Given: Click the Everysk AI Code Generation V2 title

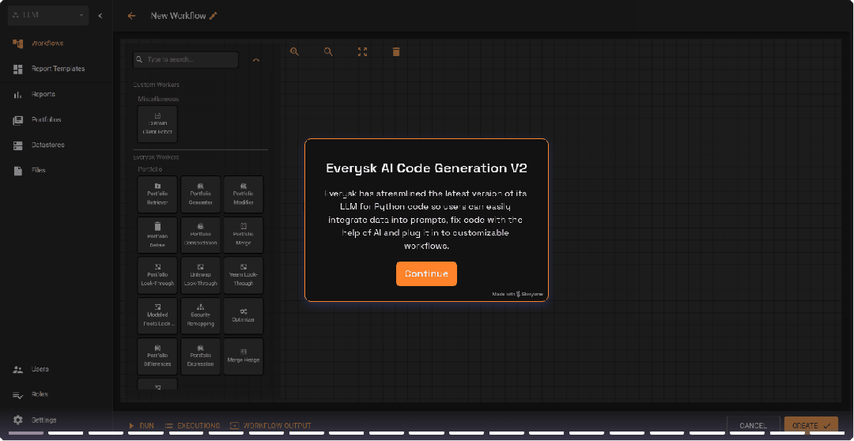Looking at the screenshot, I should pos(426,168).
